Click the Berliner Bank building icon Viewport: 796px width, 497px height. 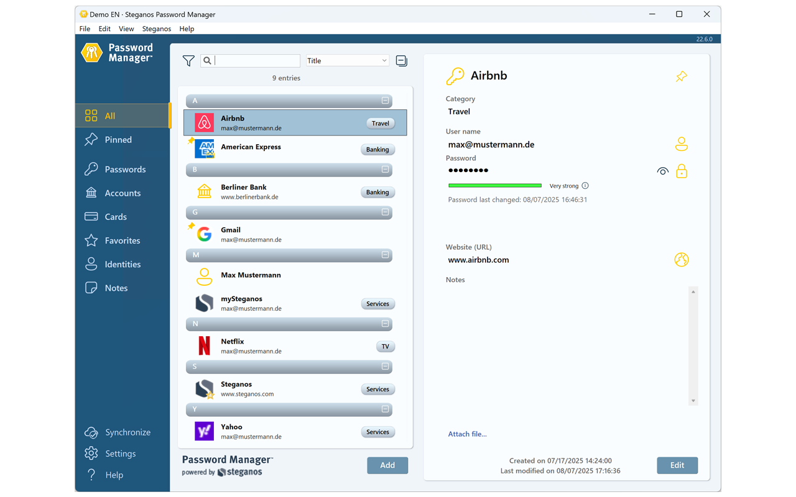pos(204,191)
